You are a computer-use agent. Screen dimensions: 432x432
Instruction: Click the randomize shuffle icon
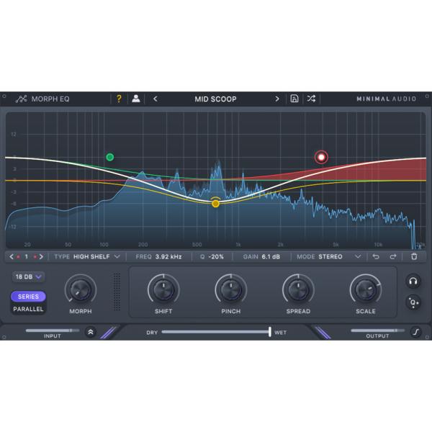coord(311,99)
